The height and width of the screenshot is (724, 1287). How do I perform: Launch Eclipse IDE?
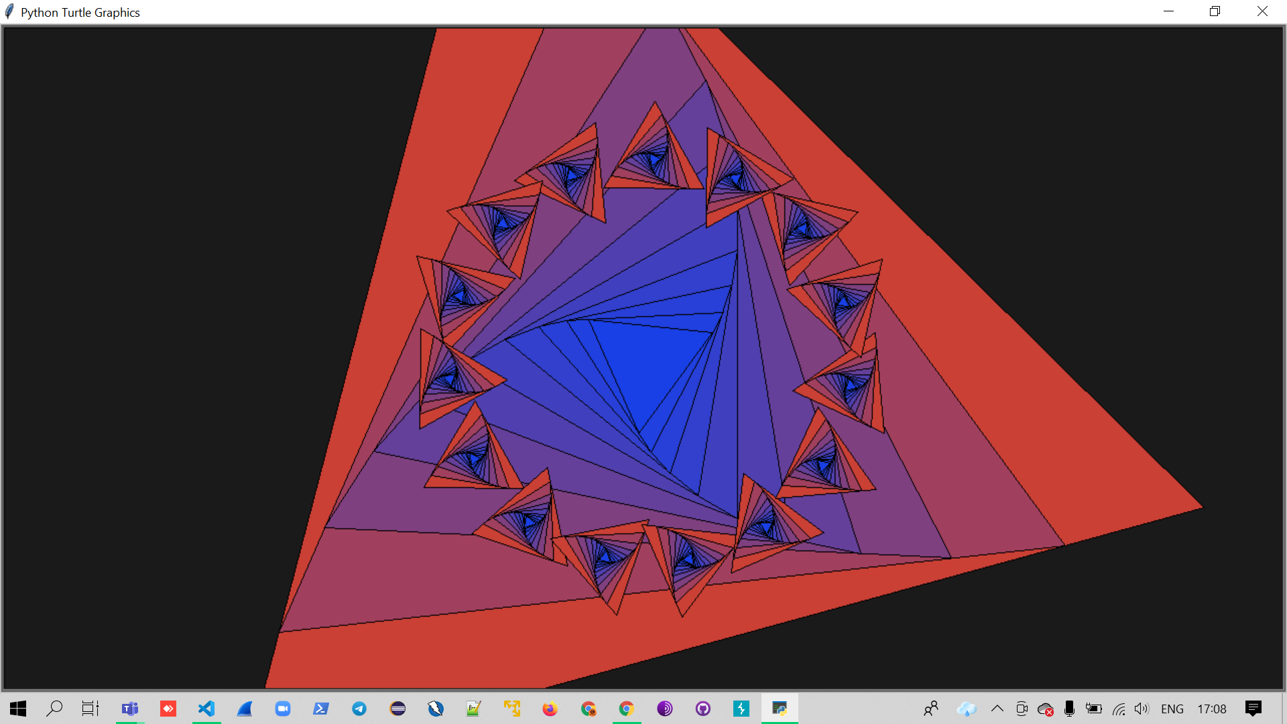[397, 709]
